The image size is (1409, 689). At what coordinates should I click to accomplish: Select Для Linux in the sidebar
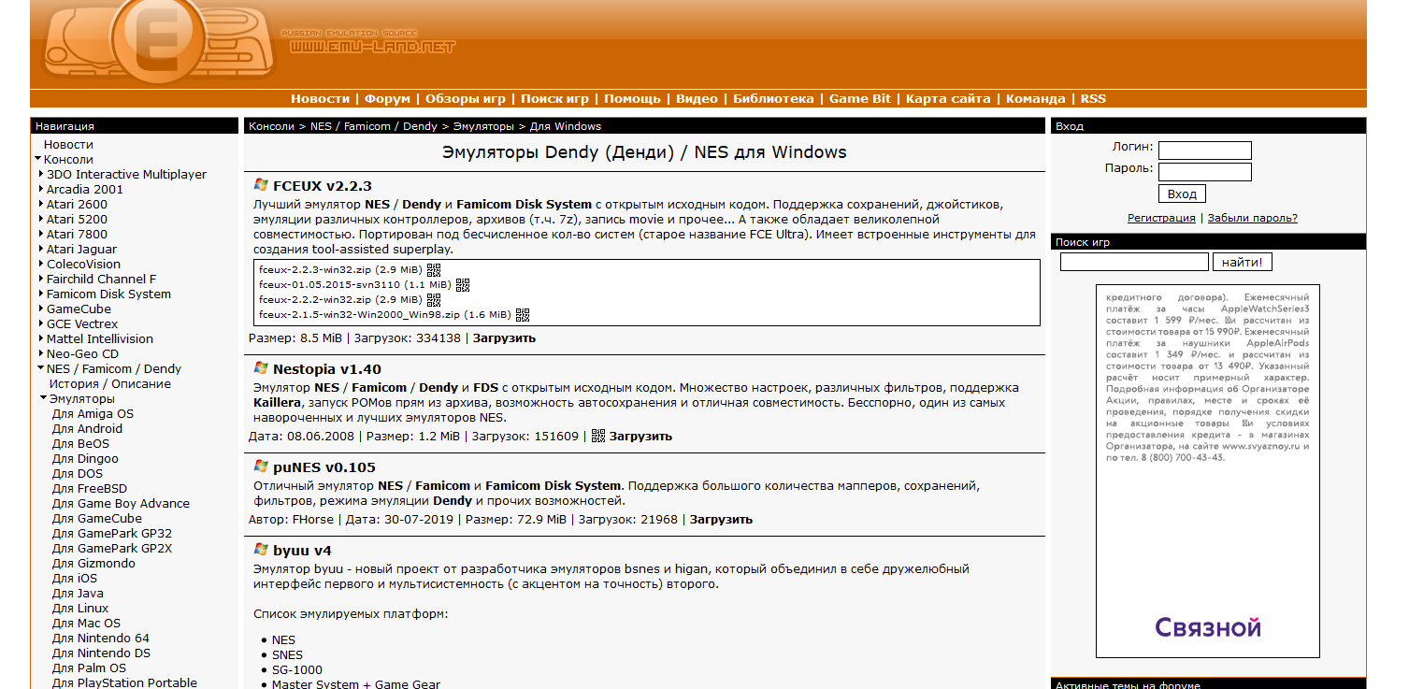click(x=80, y=608)
